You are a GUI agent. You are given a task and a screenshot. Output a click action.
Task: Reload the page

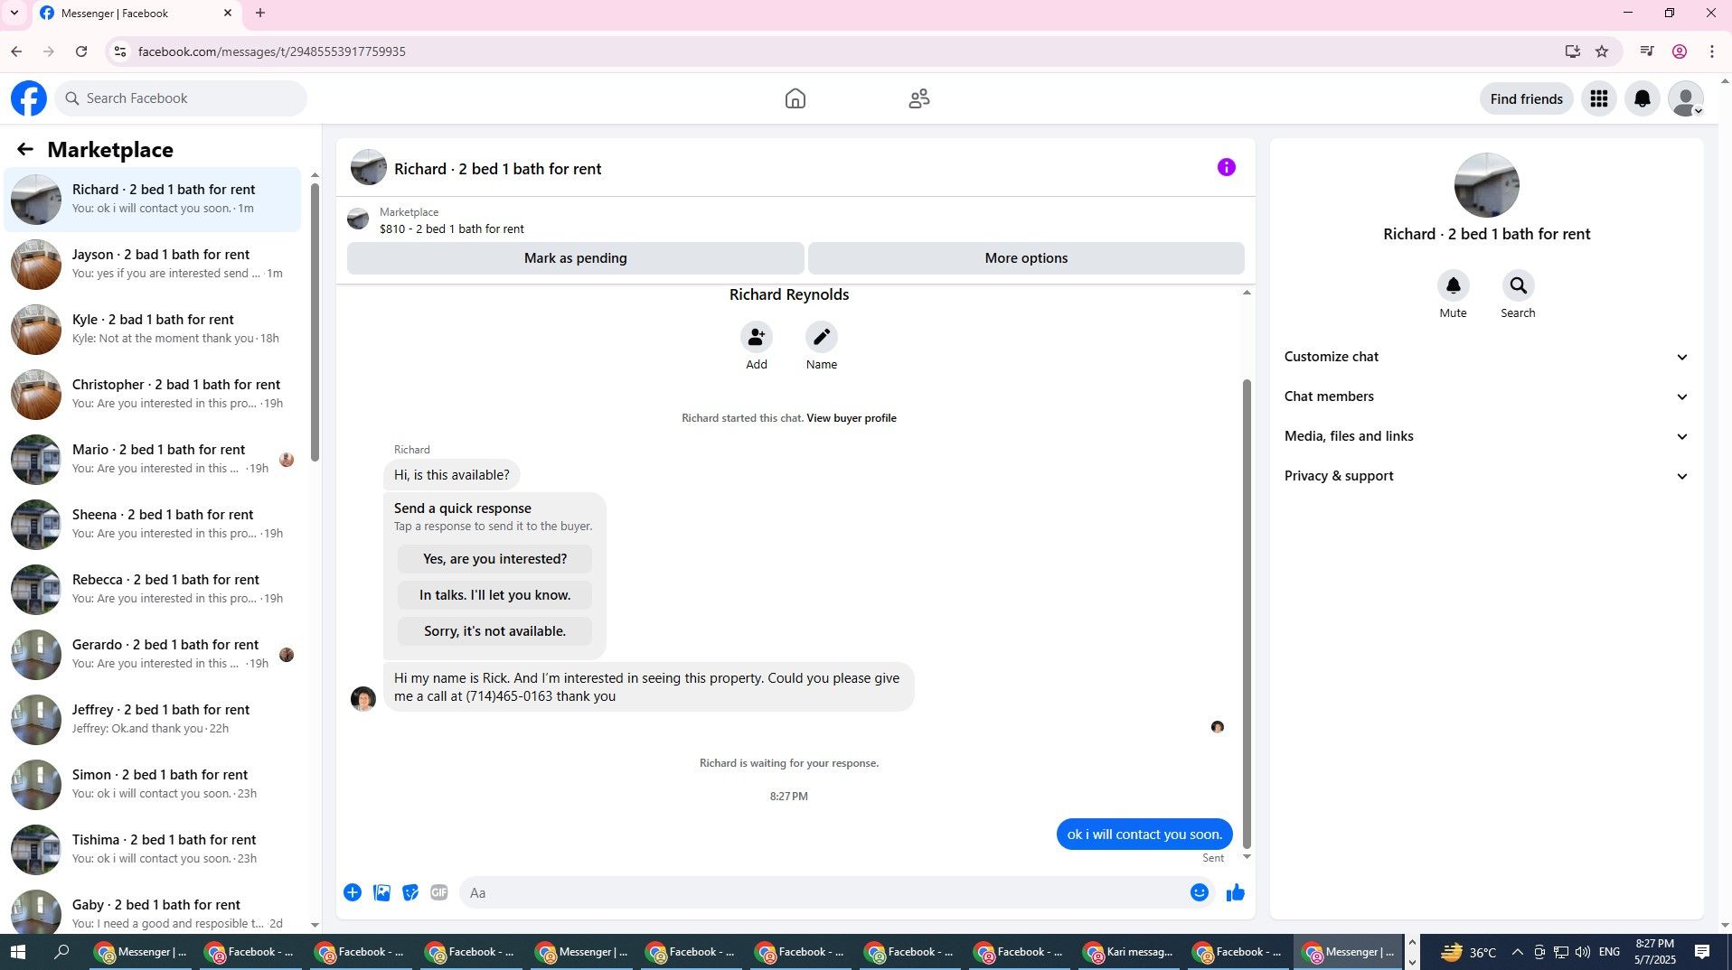[x=81, y=51]
